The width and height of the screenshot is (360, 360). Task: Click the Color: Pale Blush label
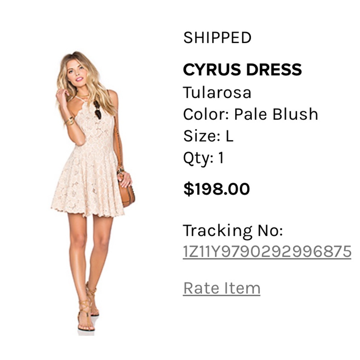click(x=250, y=114)
